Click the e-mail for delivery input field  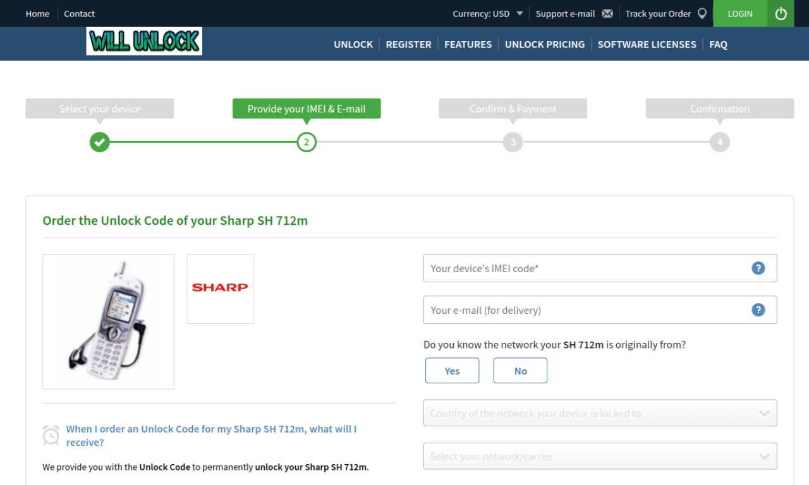[x=600, y=310]
